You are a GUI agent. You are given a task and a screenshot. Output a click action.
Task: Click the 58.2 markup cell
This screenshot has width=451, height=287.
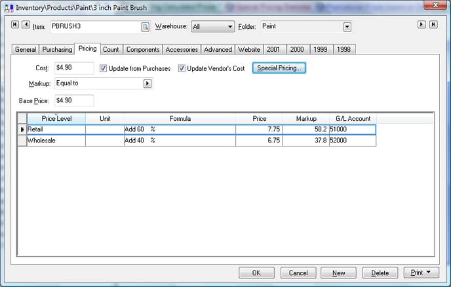click(x=305, y=129)
